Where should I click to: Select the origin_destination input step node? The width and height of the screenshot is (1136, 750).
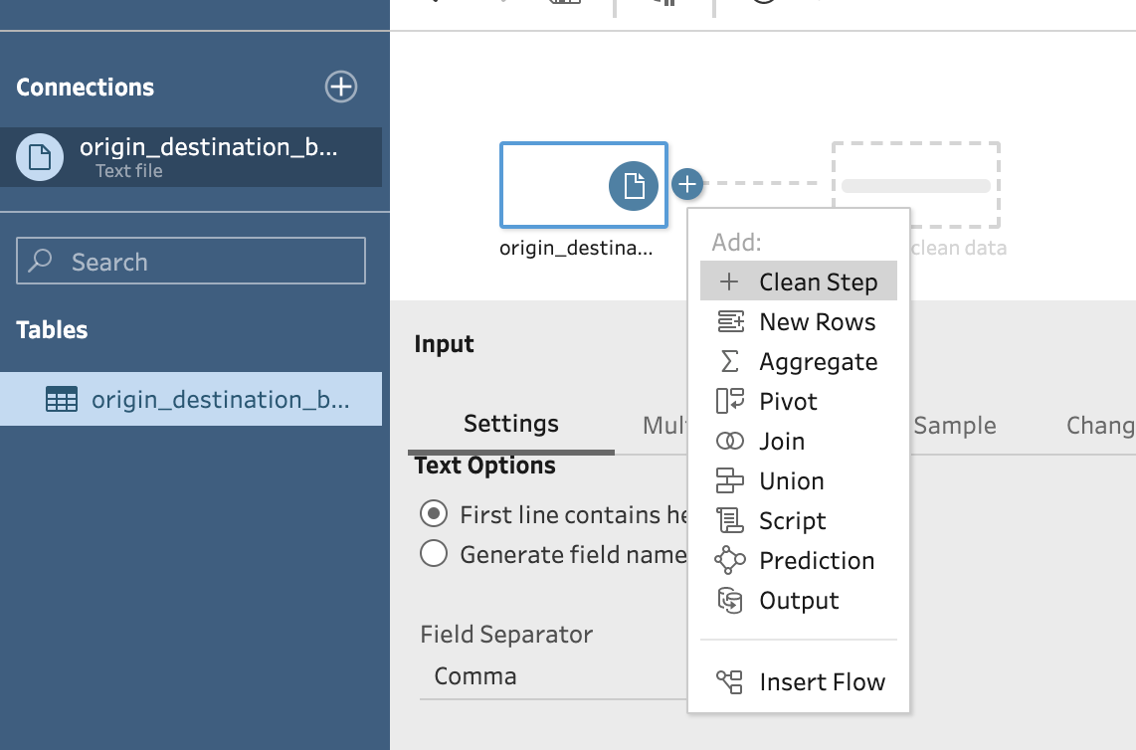tap(583, 185)
